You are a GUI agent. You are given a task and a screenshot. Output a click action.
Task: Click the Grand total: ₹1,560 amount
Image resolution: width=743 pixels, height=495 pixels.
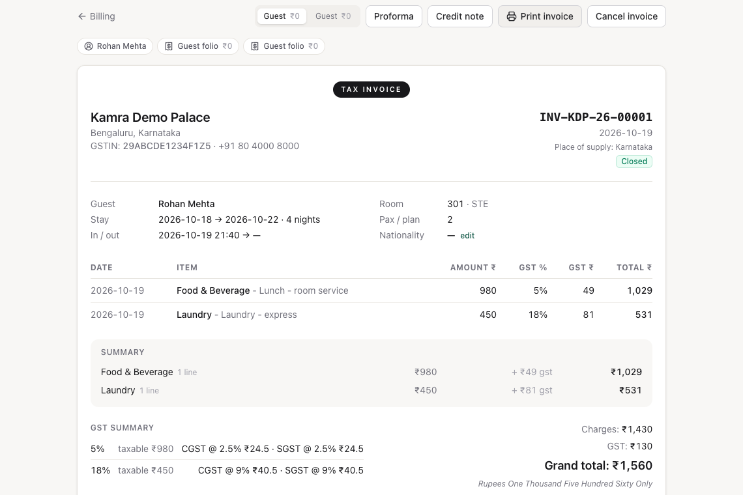[598, 466]
